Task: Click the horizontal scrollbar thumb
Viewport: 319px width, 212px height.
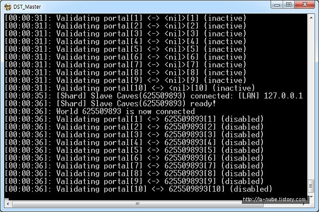Action: tap(137, 204)
